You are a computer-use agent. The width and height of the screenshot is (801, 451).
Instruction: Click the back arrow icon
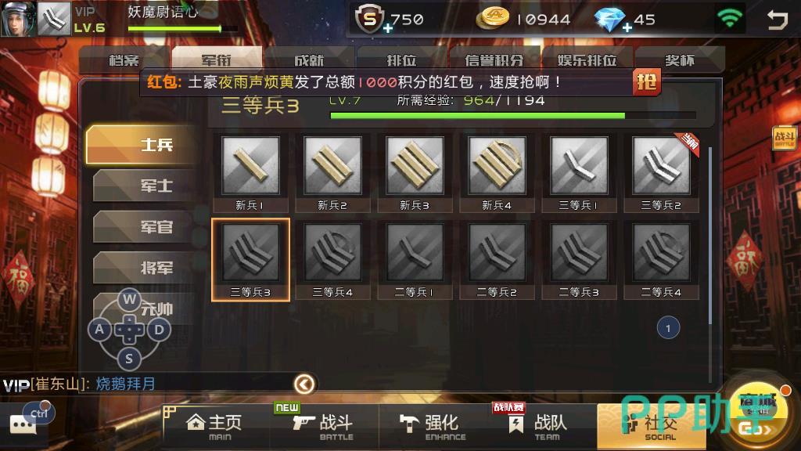(778, 20)
